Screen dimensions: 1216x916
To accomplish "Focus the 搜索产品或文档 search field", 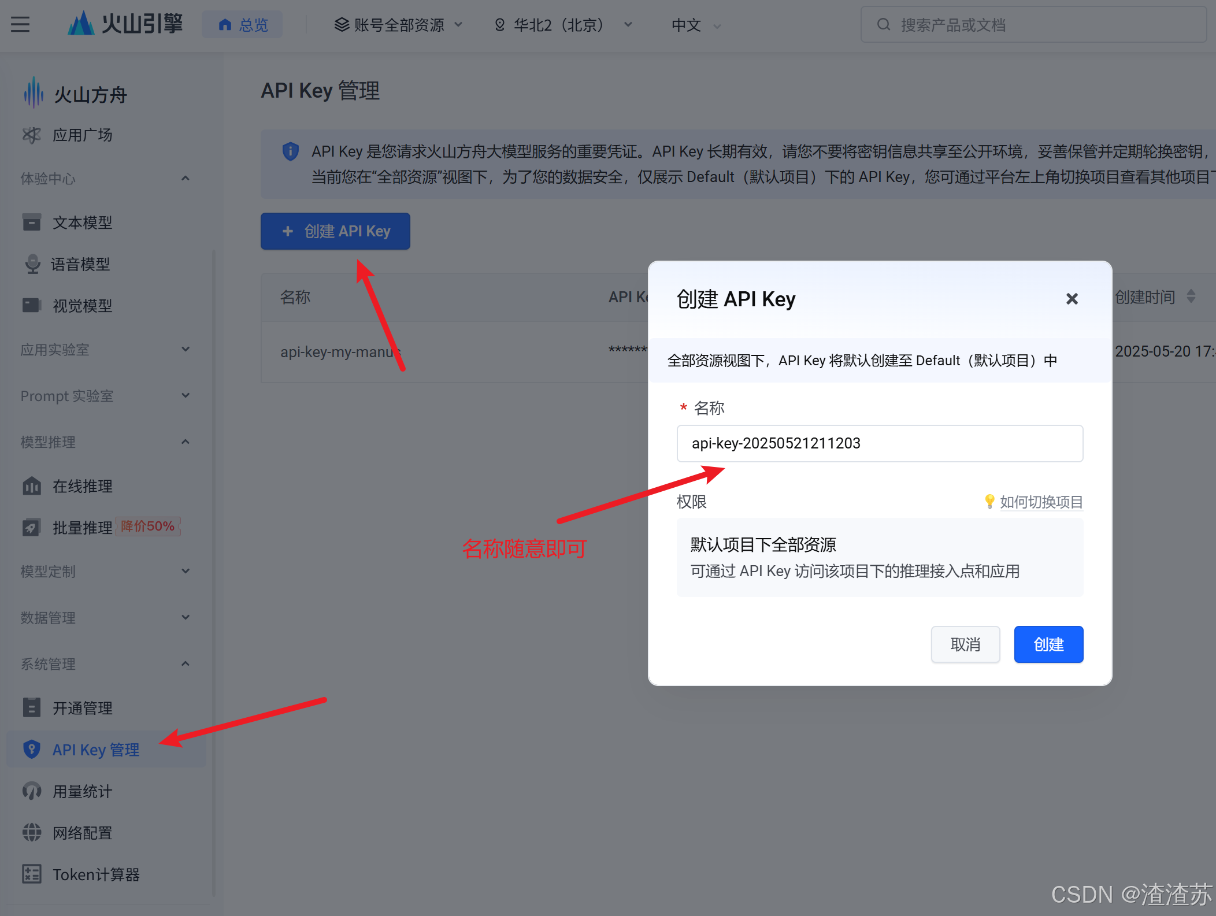I will [1033, 25].
